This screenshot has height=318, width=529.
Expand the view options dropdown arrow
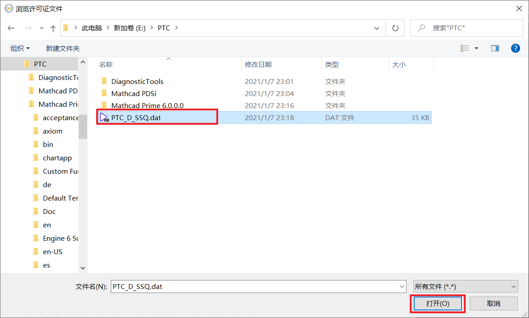coord(476,48)
